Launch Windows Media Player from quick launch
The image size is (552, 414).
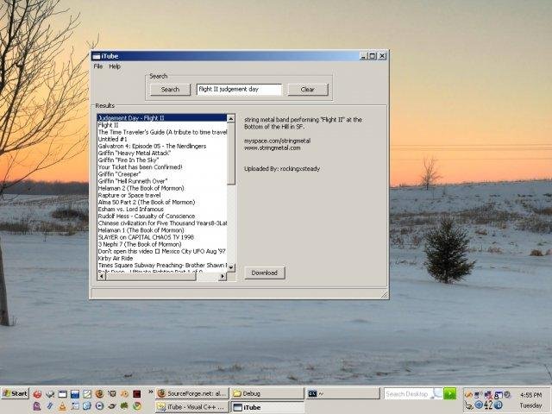pyautogui.click(x=99, y=406)
